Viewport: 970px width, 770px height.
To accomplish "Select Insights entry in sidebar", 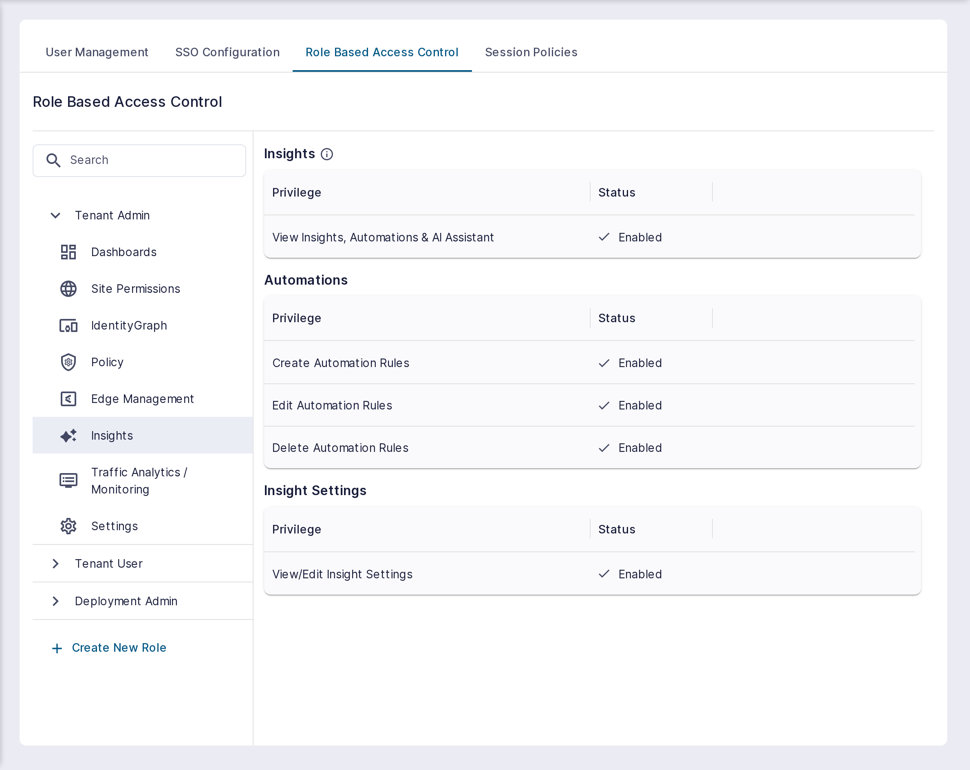I will pos(112,436).
